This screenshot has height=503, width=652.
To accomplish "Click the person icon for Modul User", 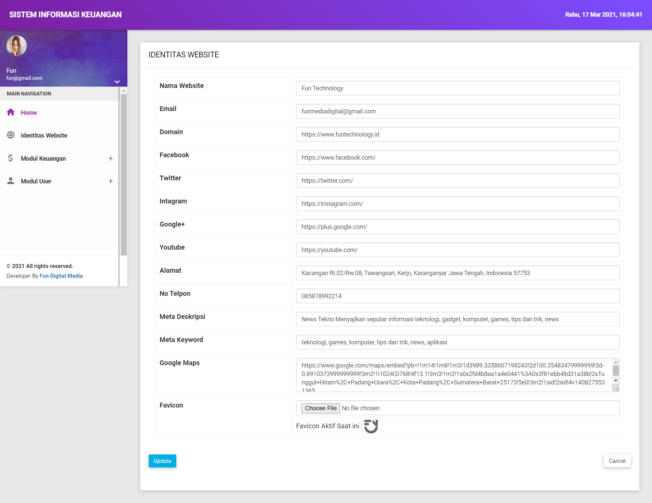I will tap(11, 181).
